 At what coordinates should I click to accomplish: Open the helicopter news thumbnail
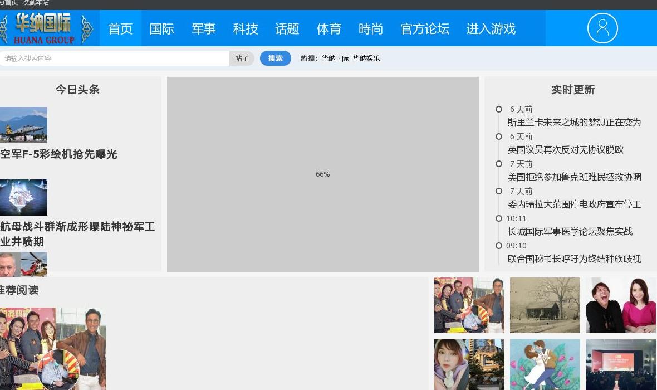[23, 264]
